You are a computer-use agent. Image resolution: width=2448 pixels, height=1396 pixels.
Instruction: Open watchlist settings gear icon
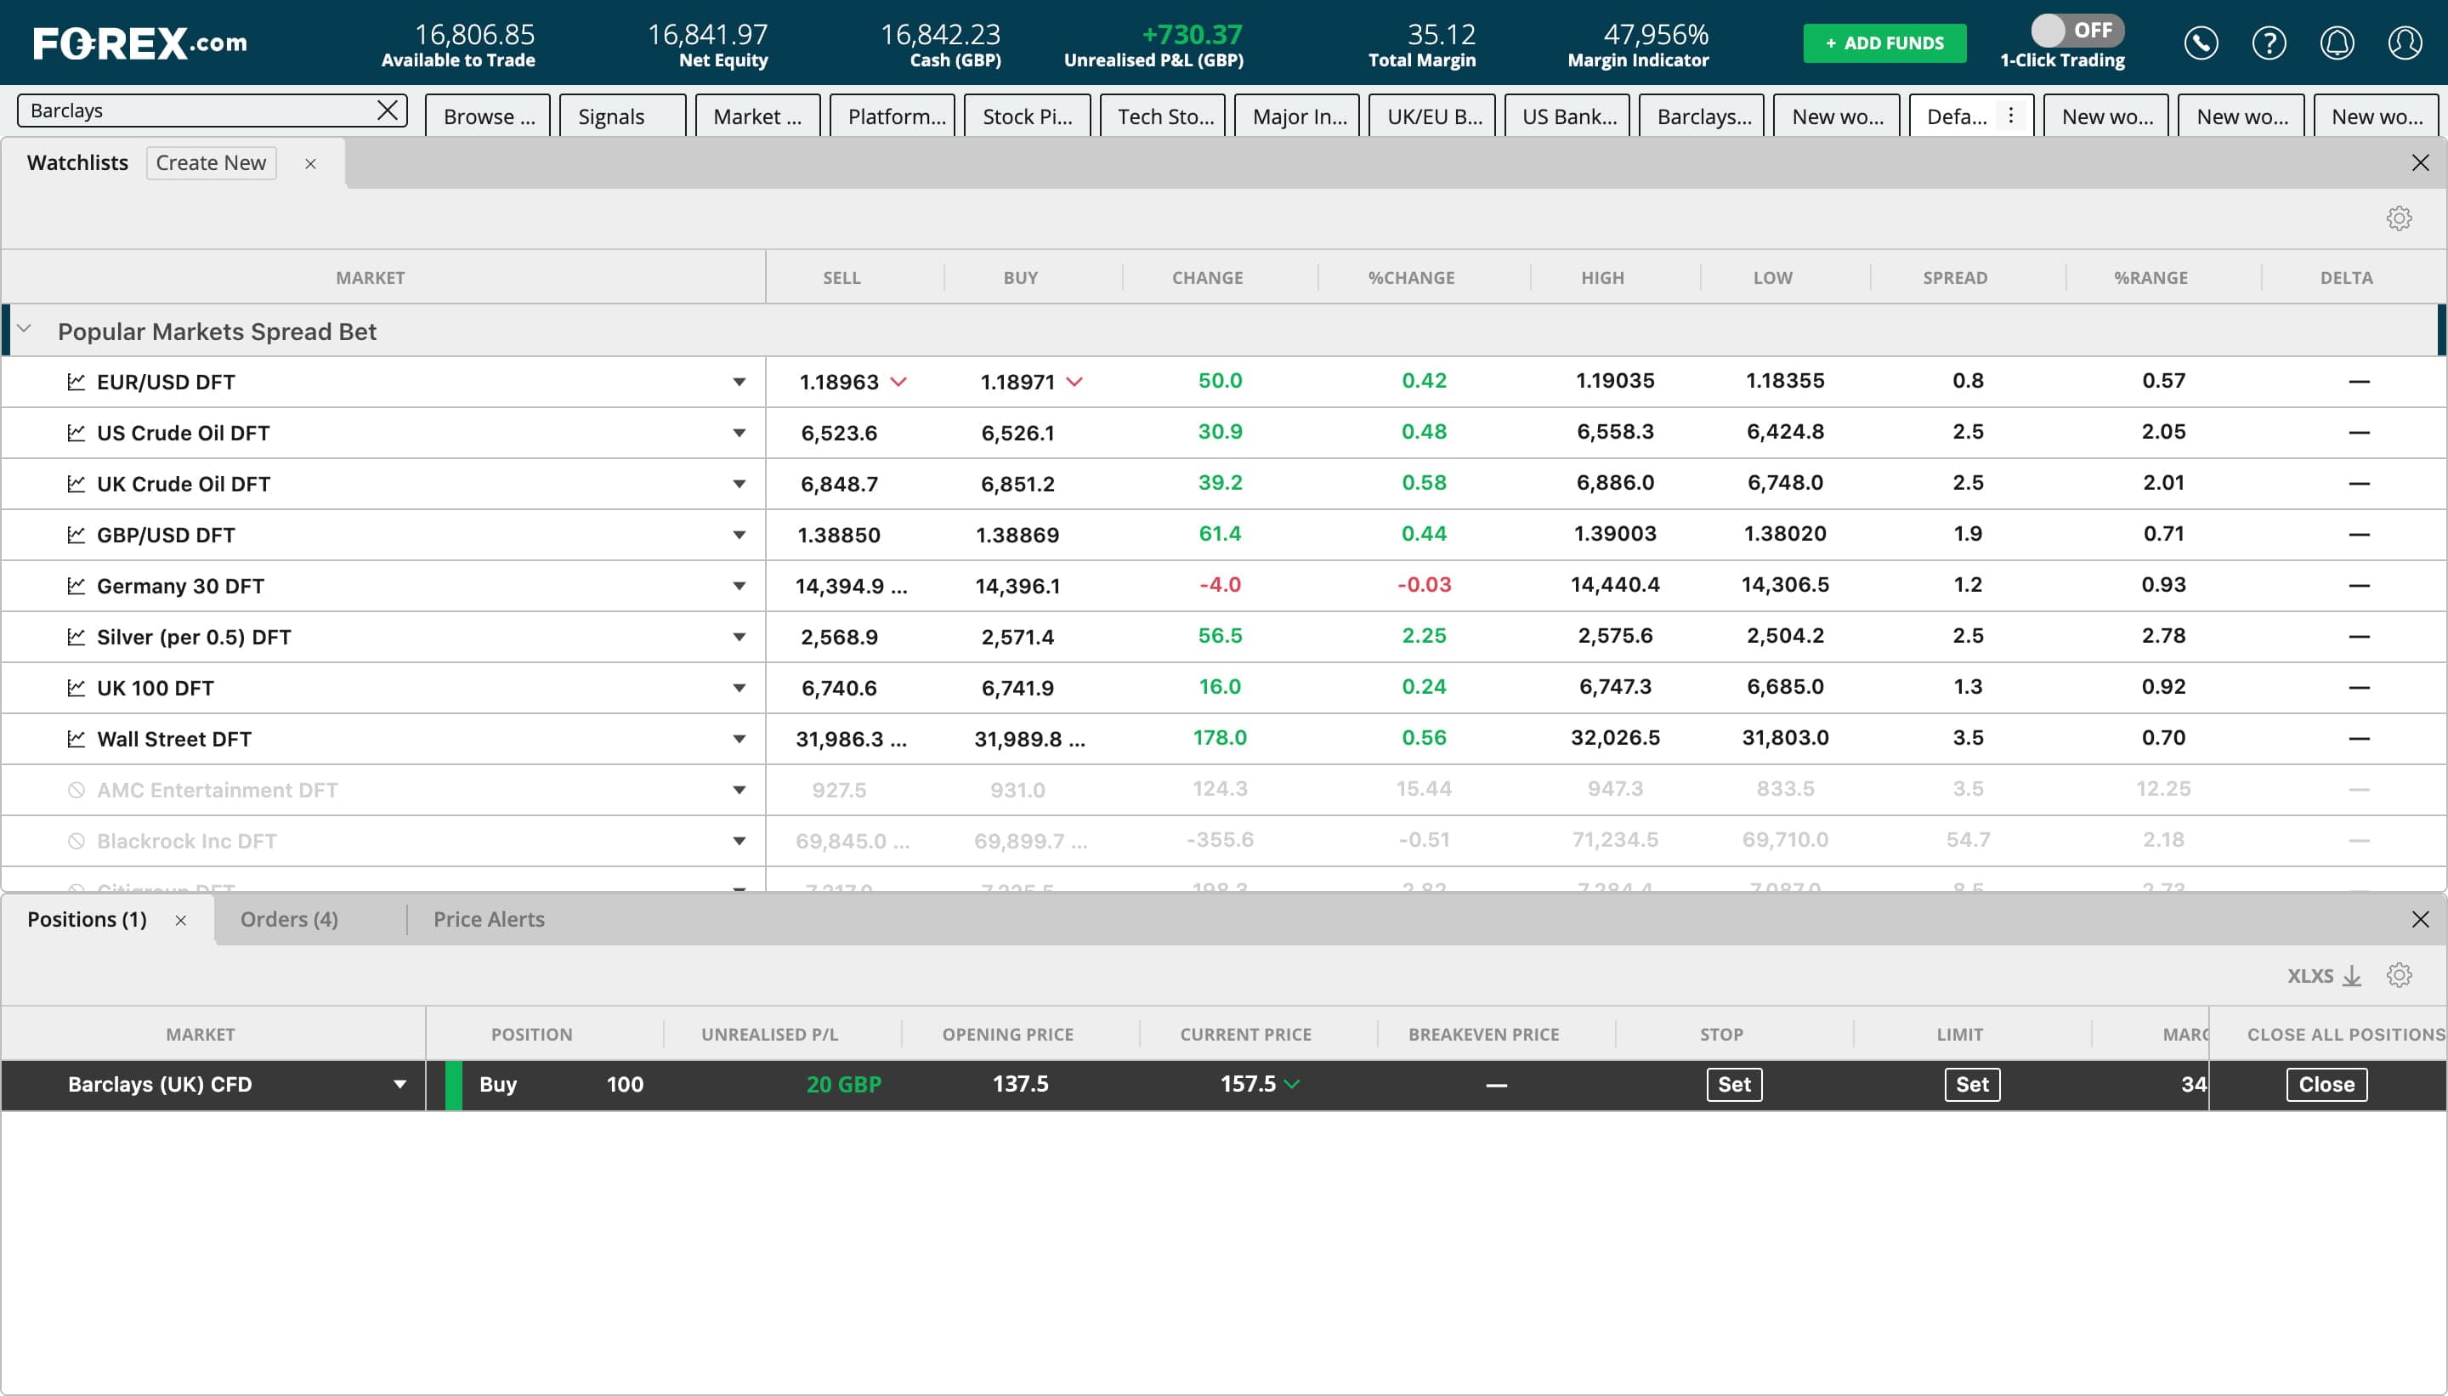pos(2399,218)
